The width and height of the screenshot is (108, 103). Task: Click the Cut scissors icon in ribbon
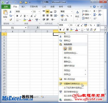click(x=11, y=12)
